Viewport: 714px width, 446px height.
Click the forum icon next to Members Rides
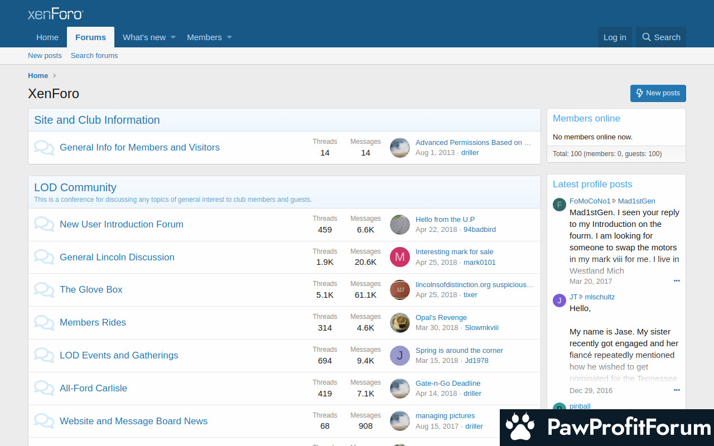point(44,323)
